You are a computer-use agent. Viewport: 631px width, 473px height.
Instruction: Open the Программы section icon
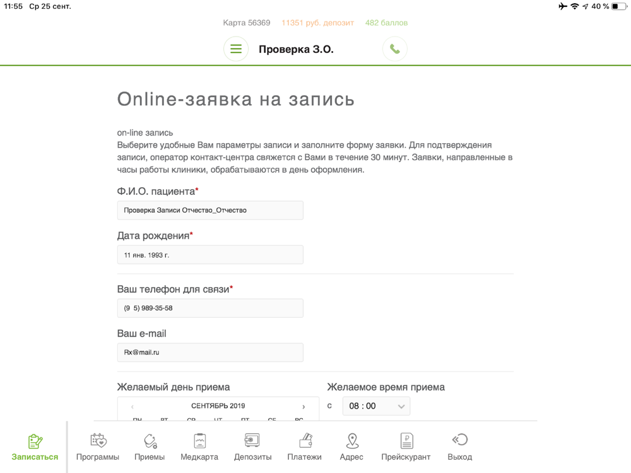click(98, 440)
